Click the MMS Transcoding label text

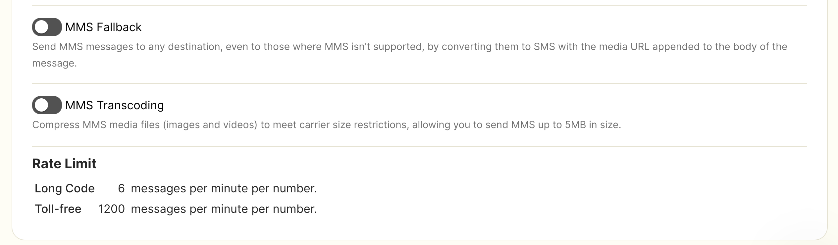(115, 105)
